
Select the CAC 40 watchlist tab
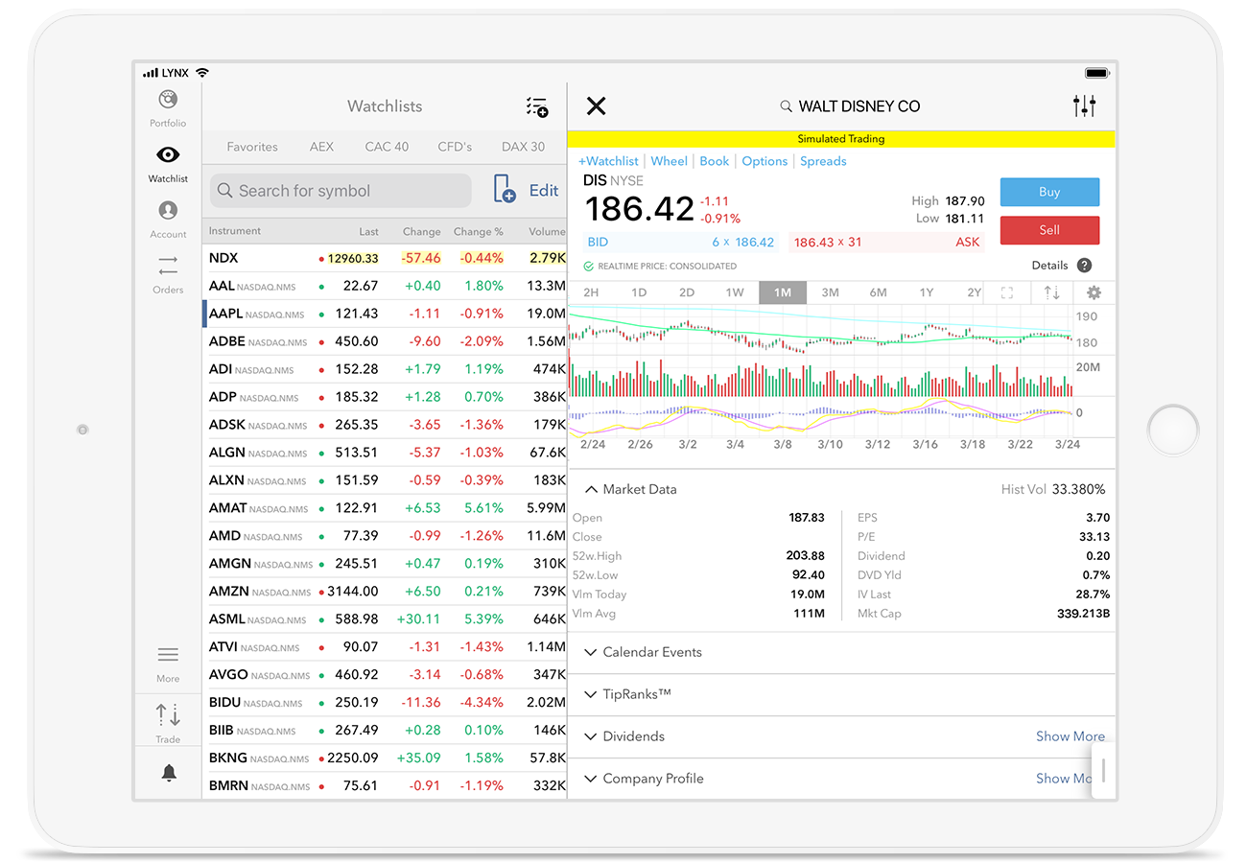[387, 147]
